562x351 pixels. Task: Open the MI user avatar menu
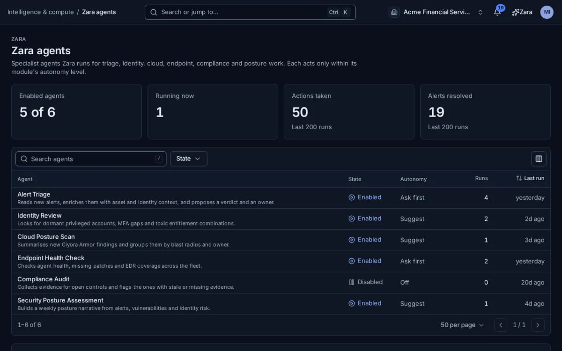coord(547,12)
